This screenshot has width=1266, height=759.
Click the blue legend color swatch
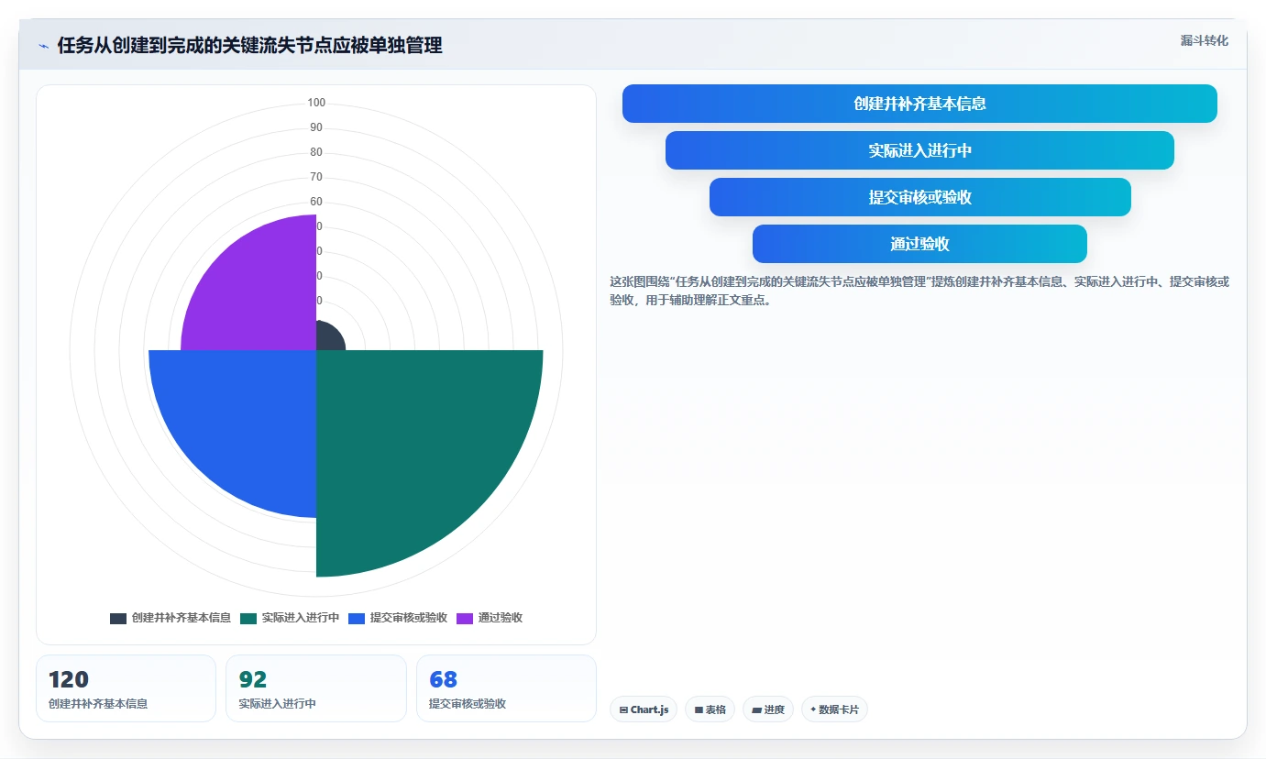[357, 619]
